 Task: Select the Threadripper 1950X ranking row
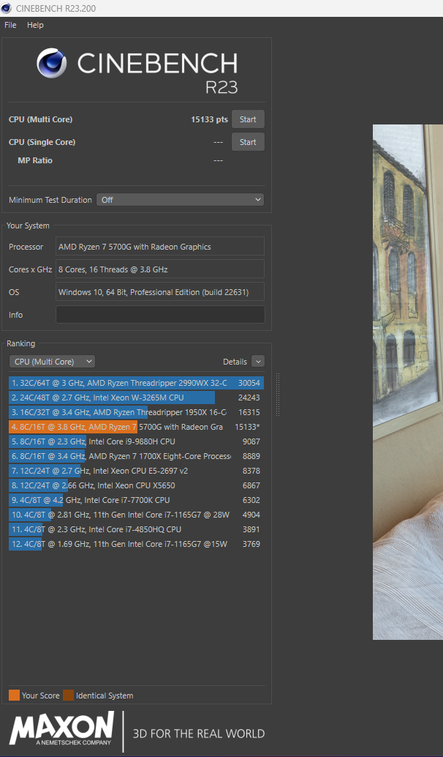[137, 412]
